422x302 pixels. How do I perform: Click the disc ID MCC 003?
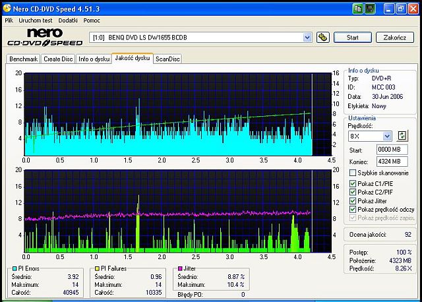click(384, 87)
